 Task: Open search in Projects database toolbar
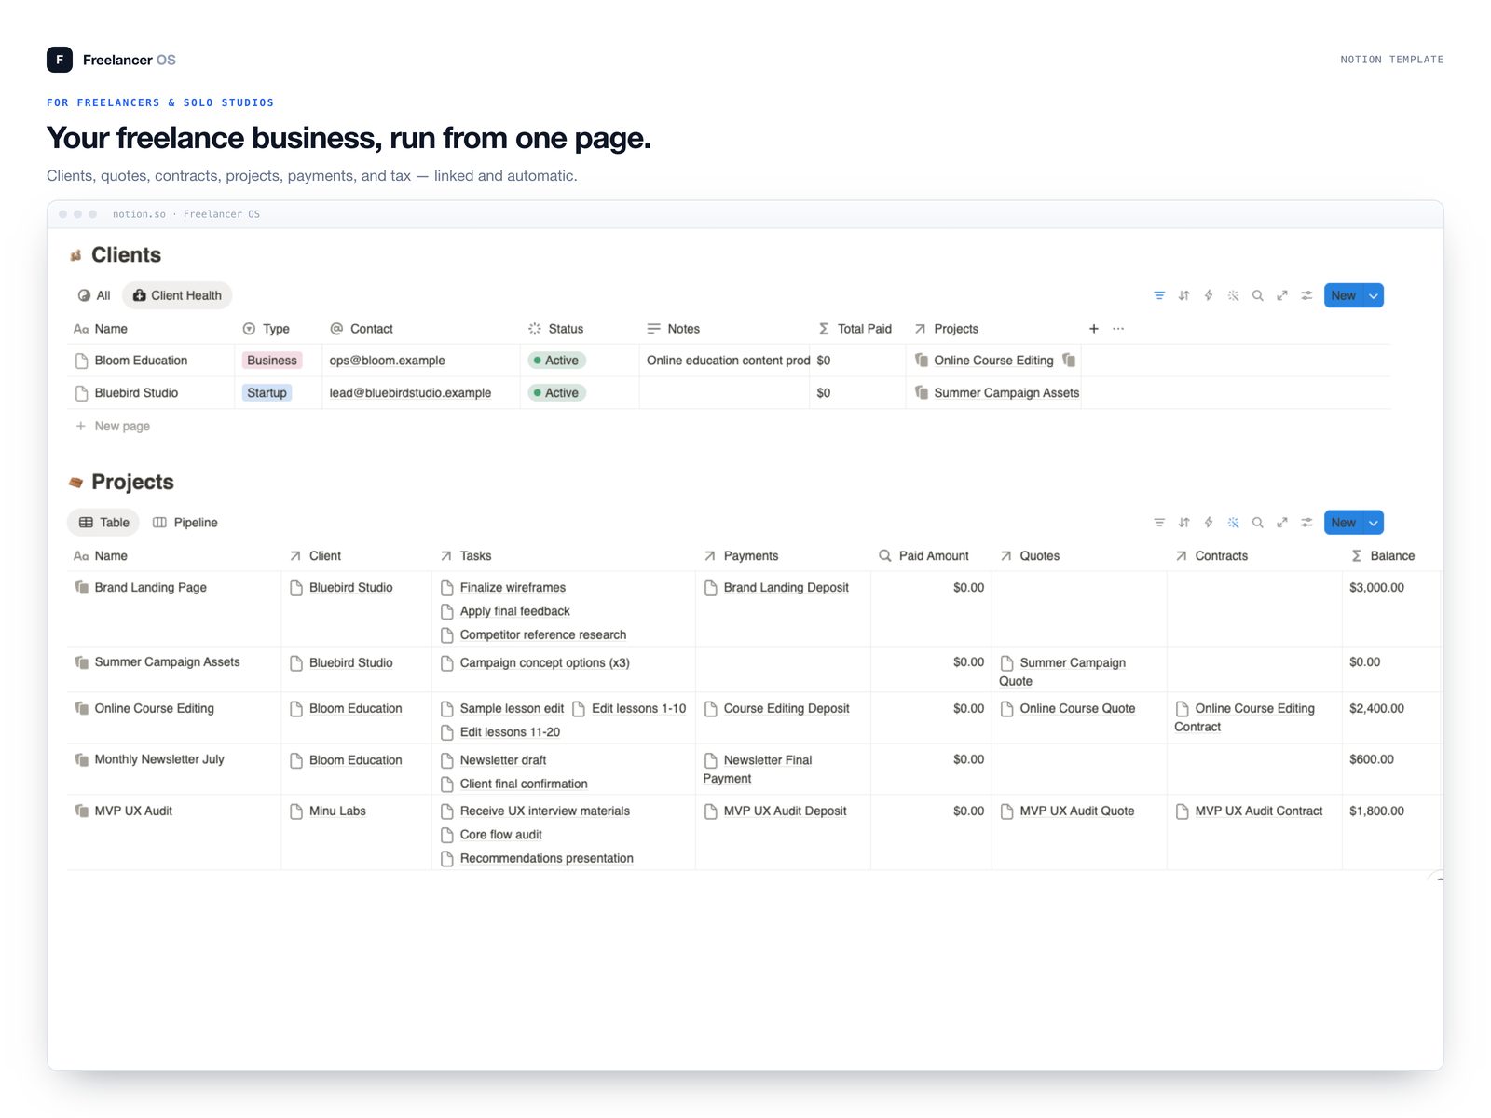click(x=1258, y=523)
